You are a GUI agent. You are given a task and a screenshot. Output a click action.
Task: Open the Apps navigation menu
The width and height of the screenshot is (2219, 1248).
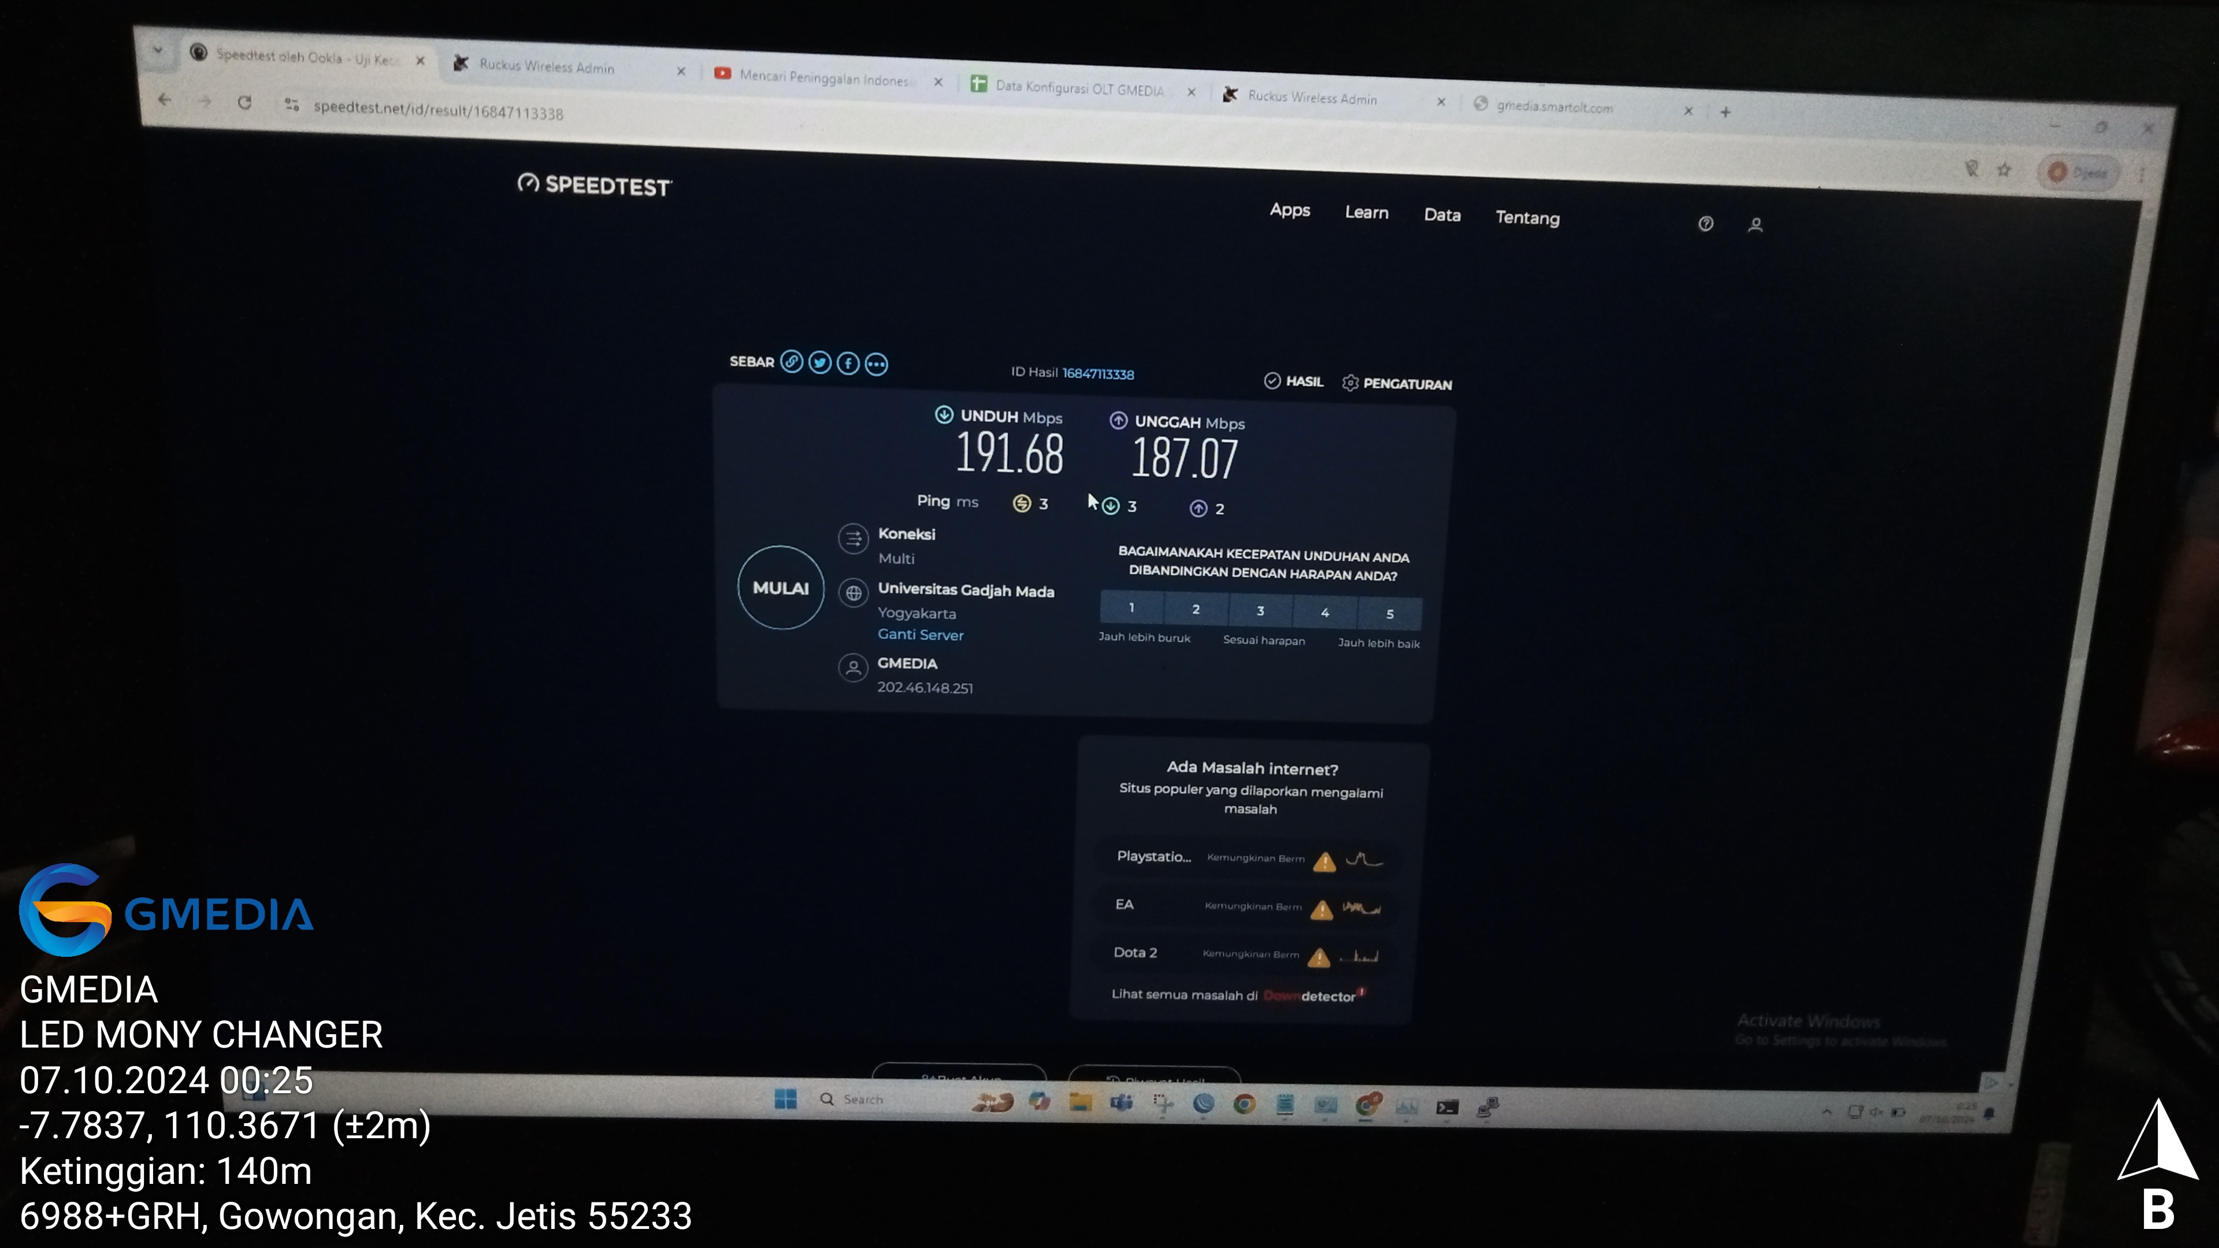[x=1290, y=210]
